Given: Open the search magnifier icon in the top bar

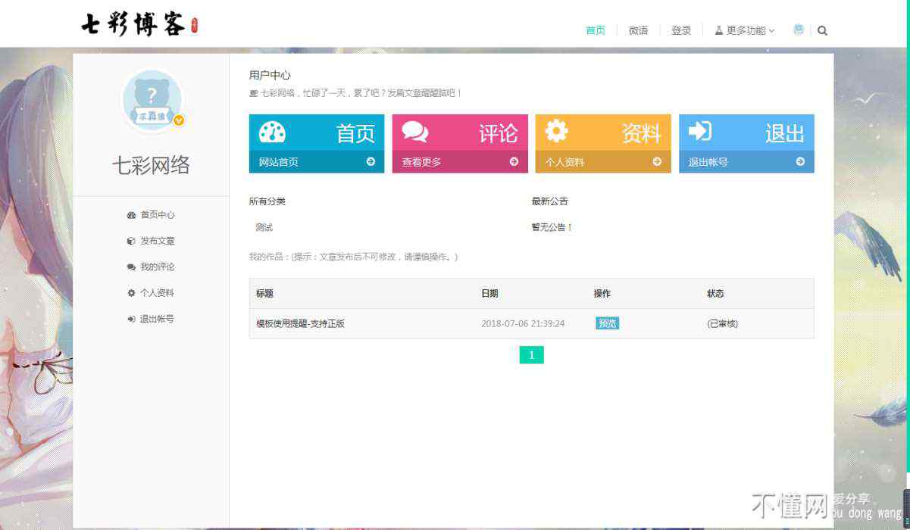Looking at the screenshot, I should tap(822, 31).
